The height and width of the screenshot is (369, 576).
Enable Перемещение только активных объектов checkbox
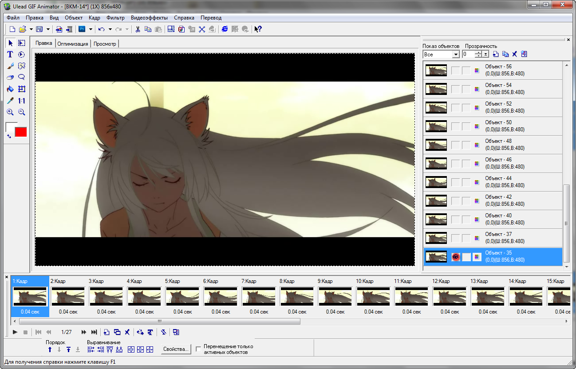pos(198,349)
